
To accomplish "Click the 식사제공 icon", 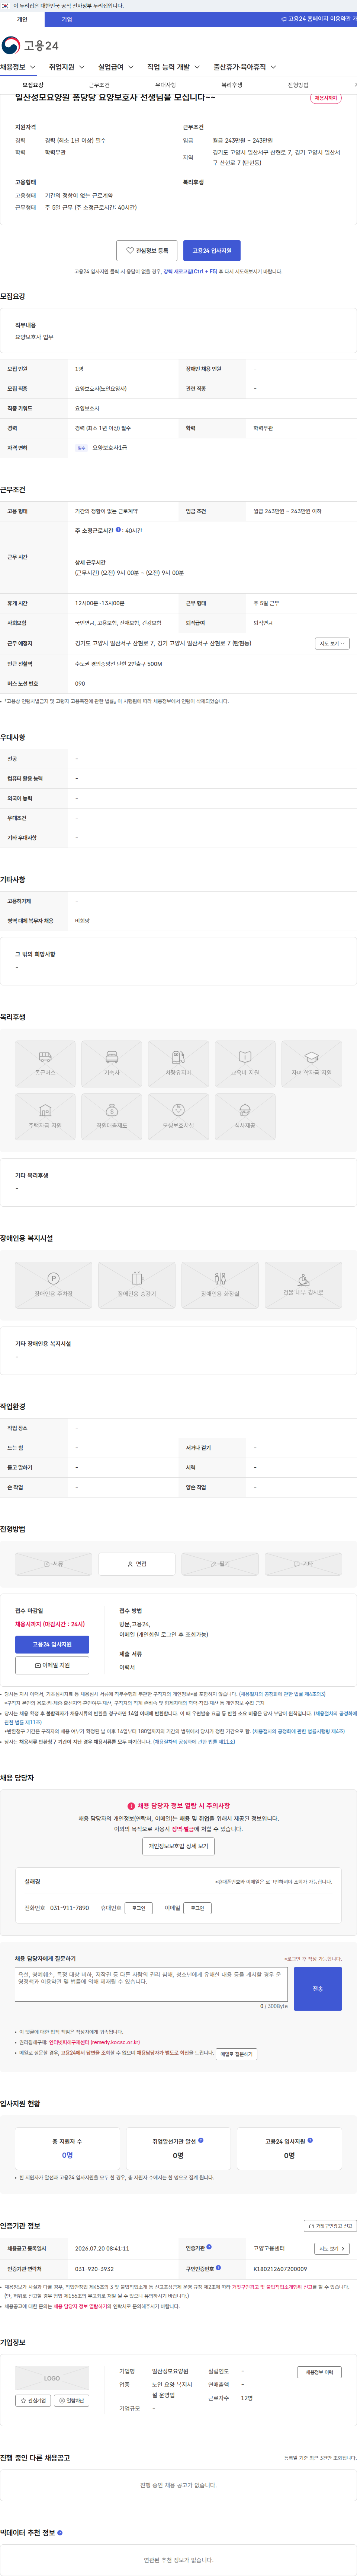I will 245,1117.
